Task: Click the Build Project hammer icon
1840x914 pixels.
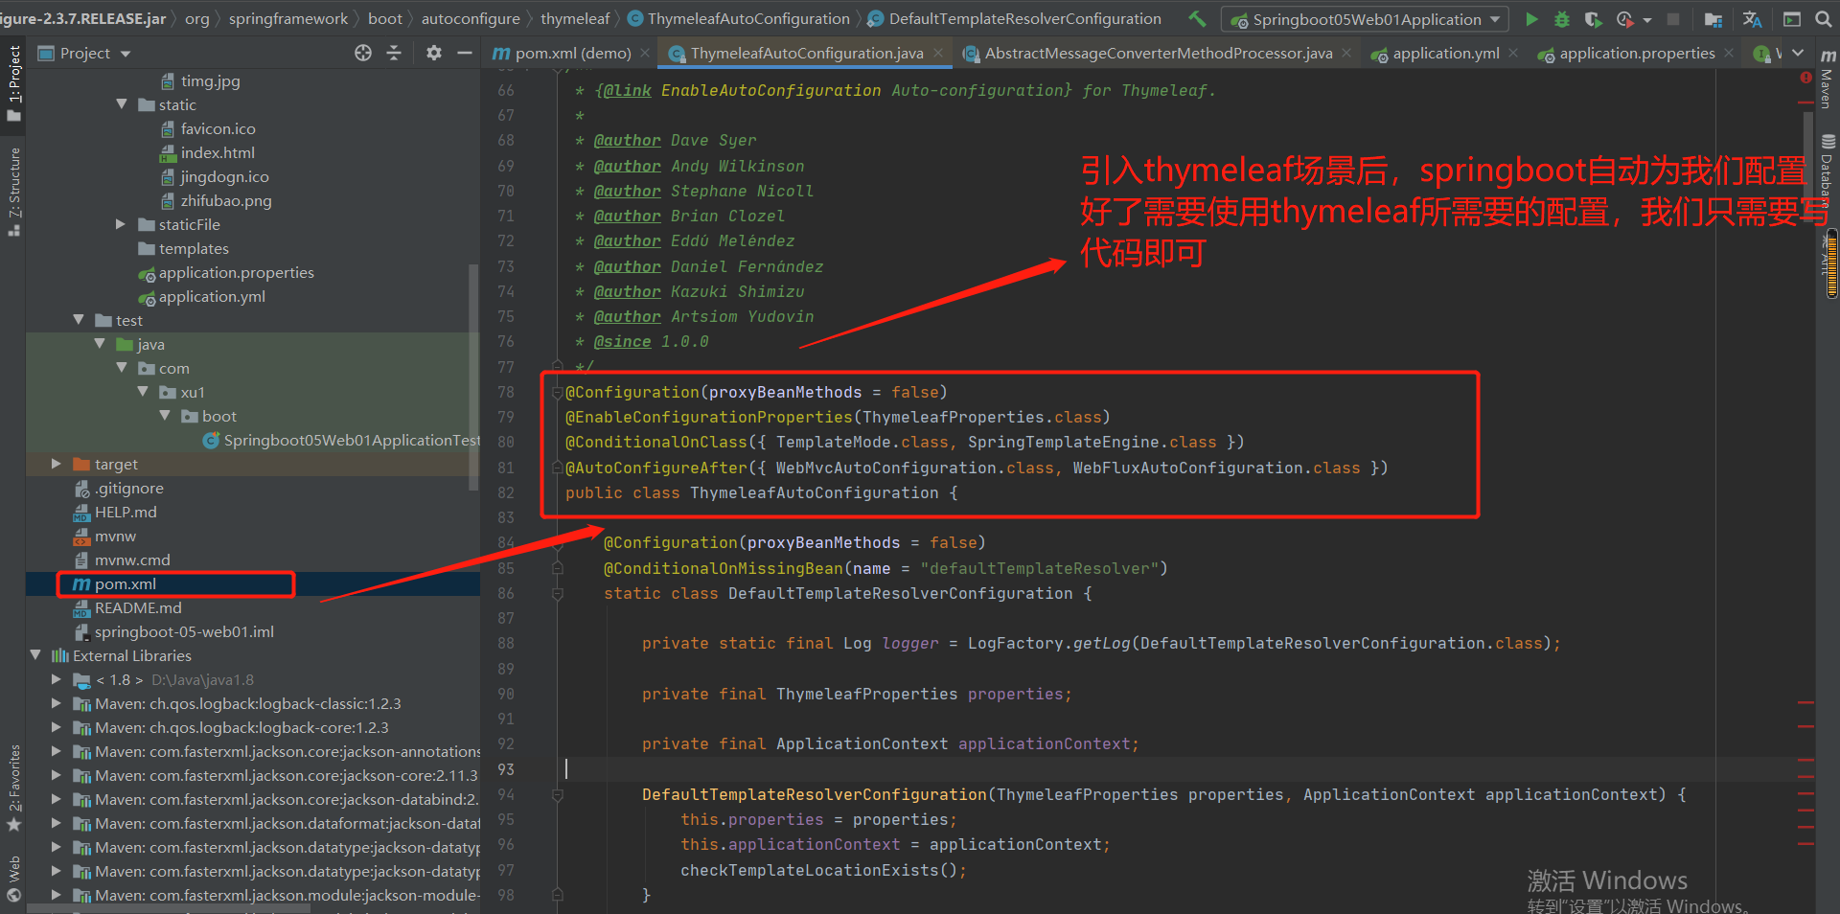Action: tap(1197, 18)
